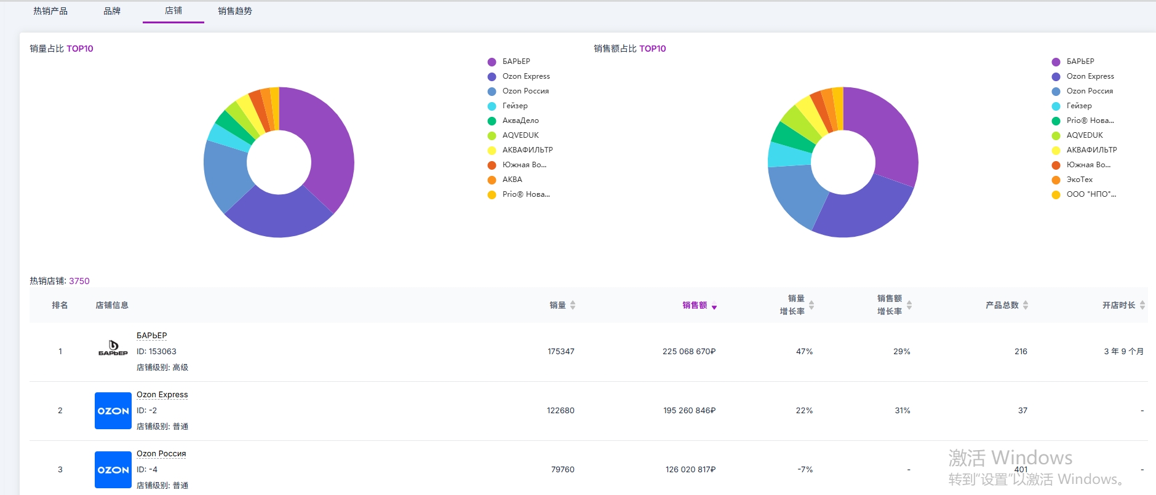Go to the 销售趋势 tab
1156x495 pixels.
(x=235, y=11)
